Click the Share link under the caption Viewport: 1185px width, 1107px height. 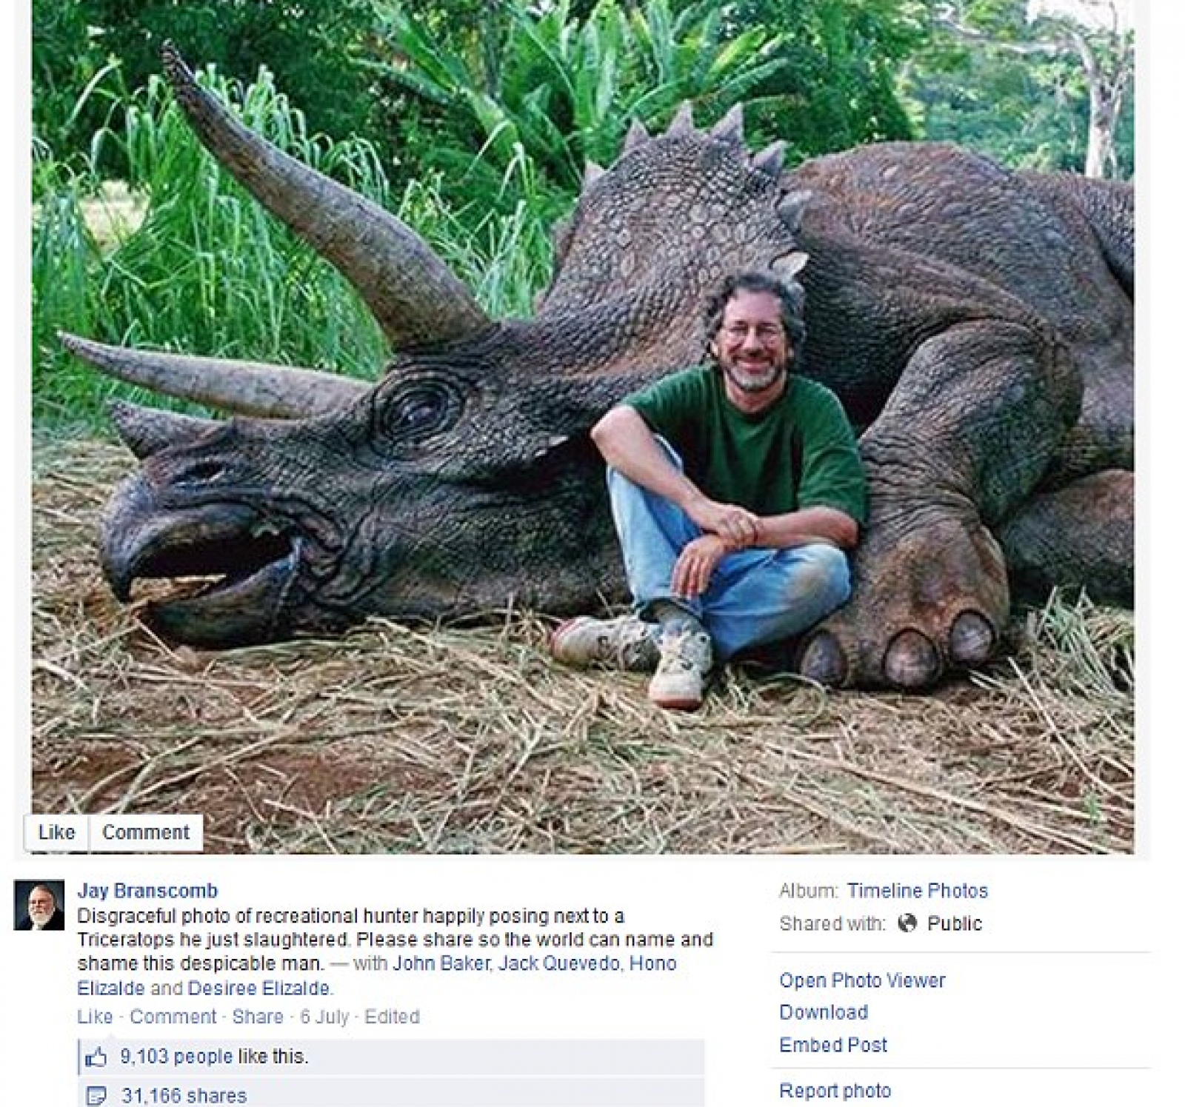tap(258, 1017)
